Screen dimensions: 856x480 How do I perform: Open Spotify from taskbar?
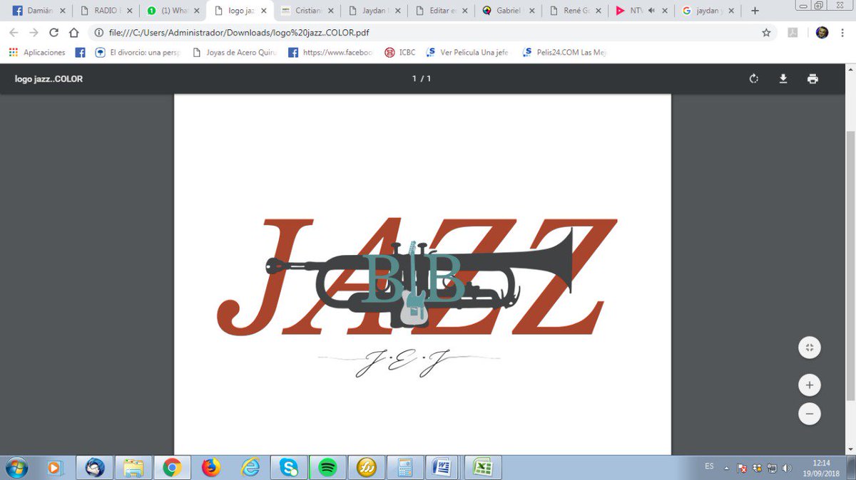[x=327, y=468]
